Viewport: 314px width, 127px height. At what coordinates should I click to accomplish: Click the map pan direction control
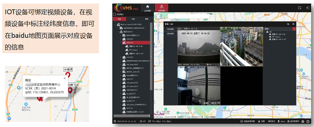pyautogui.click(x=158, y=16)
